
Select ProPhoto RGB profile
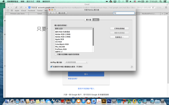(74, 49)
